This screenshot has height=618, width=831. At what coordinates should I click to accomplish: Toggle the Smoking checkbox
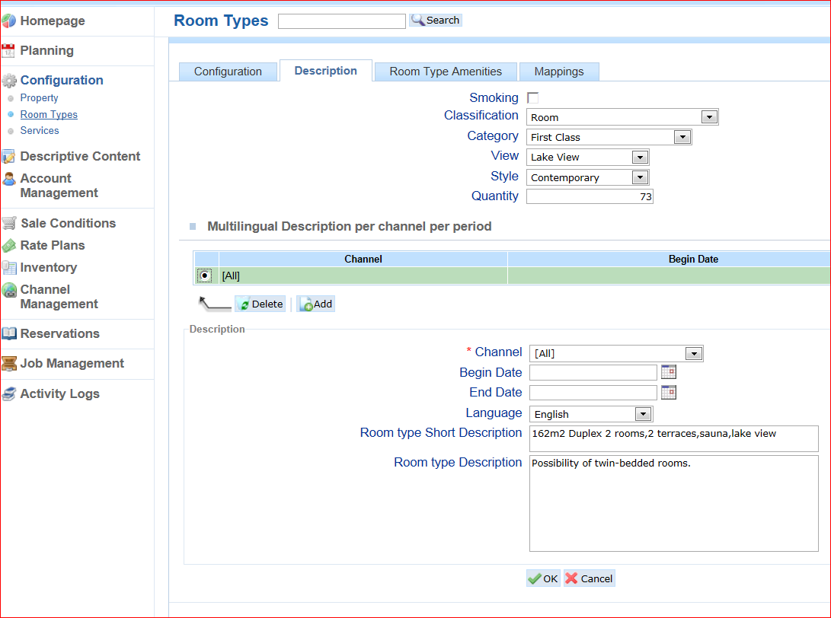tap(532, 97)
